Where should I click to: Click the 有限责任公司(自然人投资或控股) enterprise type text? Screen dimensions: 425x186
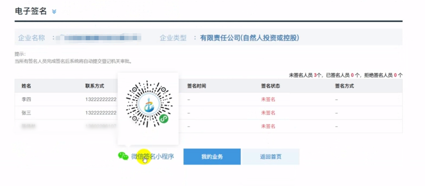point(250,38)
